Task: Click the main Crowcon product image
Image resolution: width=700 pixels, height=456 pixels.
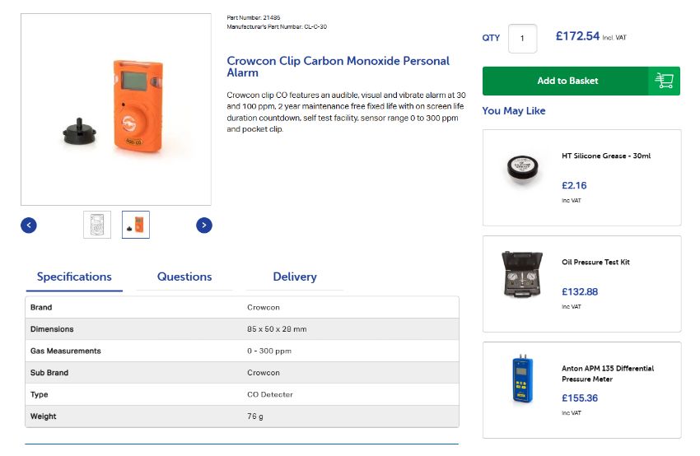Action: coord(116,109)
